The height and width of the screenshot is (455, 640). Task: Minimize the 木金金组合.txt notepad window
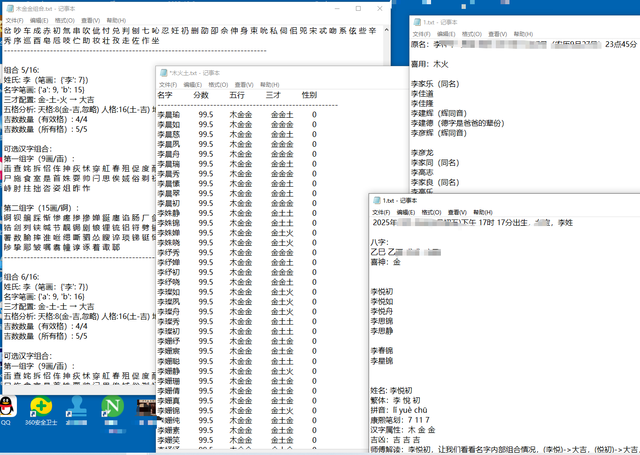point(337,8)
